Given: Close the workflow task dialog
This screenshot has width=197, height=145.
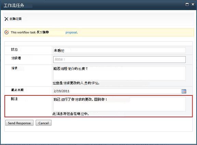Looking at the screenshot, I should coord(193,4).
